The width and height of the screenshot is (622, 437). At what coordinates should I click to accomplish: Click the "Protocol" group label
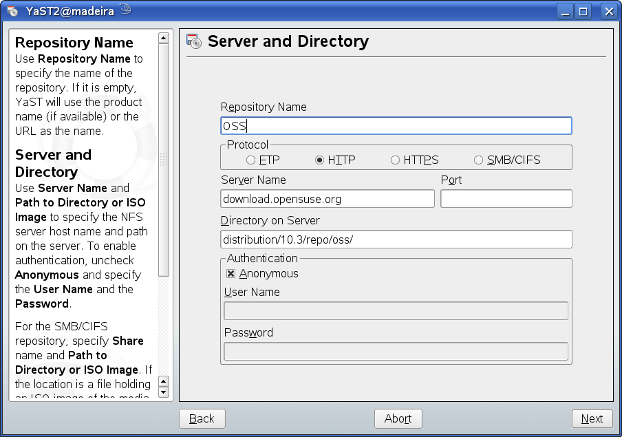click(x=248, y=145)
